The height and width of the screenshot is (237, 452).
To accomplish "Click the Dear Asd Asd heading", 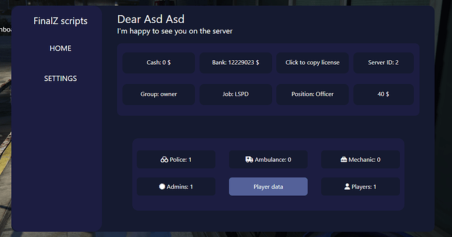I will [151, 19].
